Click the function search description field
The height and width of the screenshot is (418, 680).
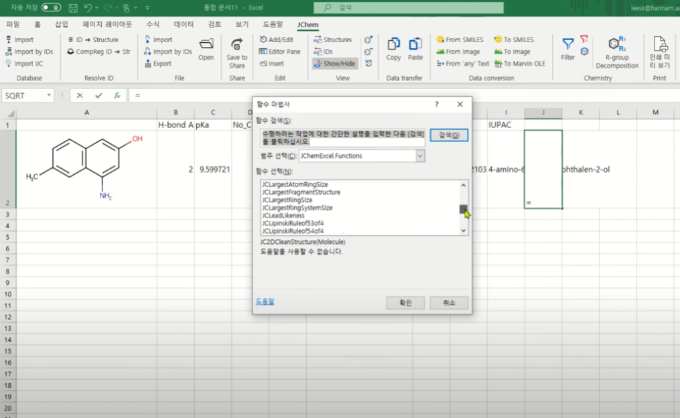click(342, 138)
